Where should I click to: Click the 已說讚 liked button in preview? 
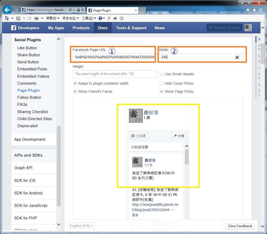click(x=138, y=136)
